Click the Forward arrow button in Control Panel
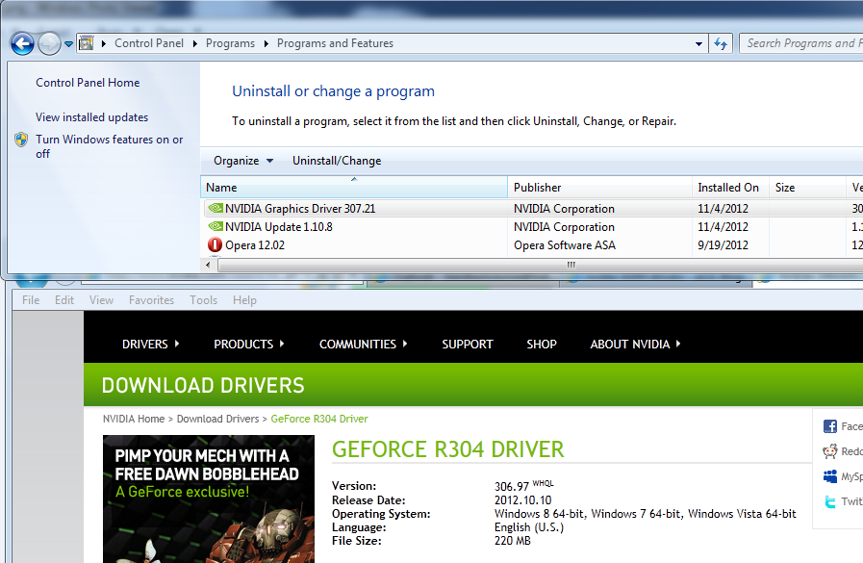This screenshot has width=863, height=563. tap(49, 43)
